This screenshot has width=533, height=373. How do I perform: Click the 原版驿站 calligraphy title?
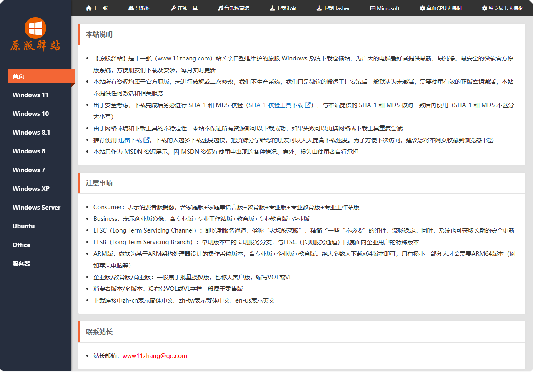[x=35, y=45]
